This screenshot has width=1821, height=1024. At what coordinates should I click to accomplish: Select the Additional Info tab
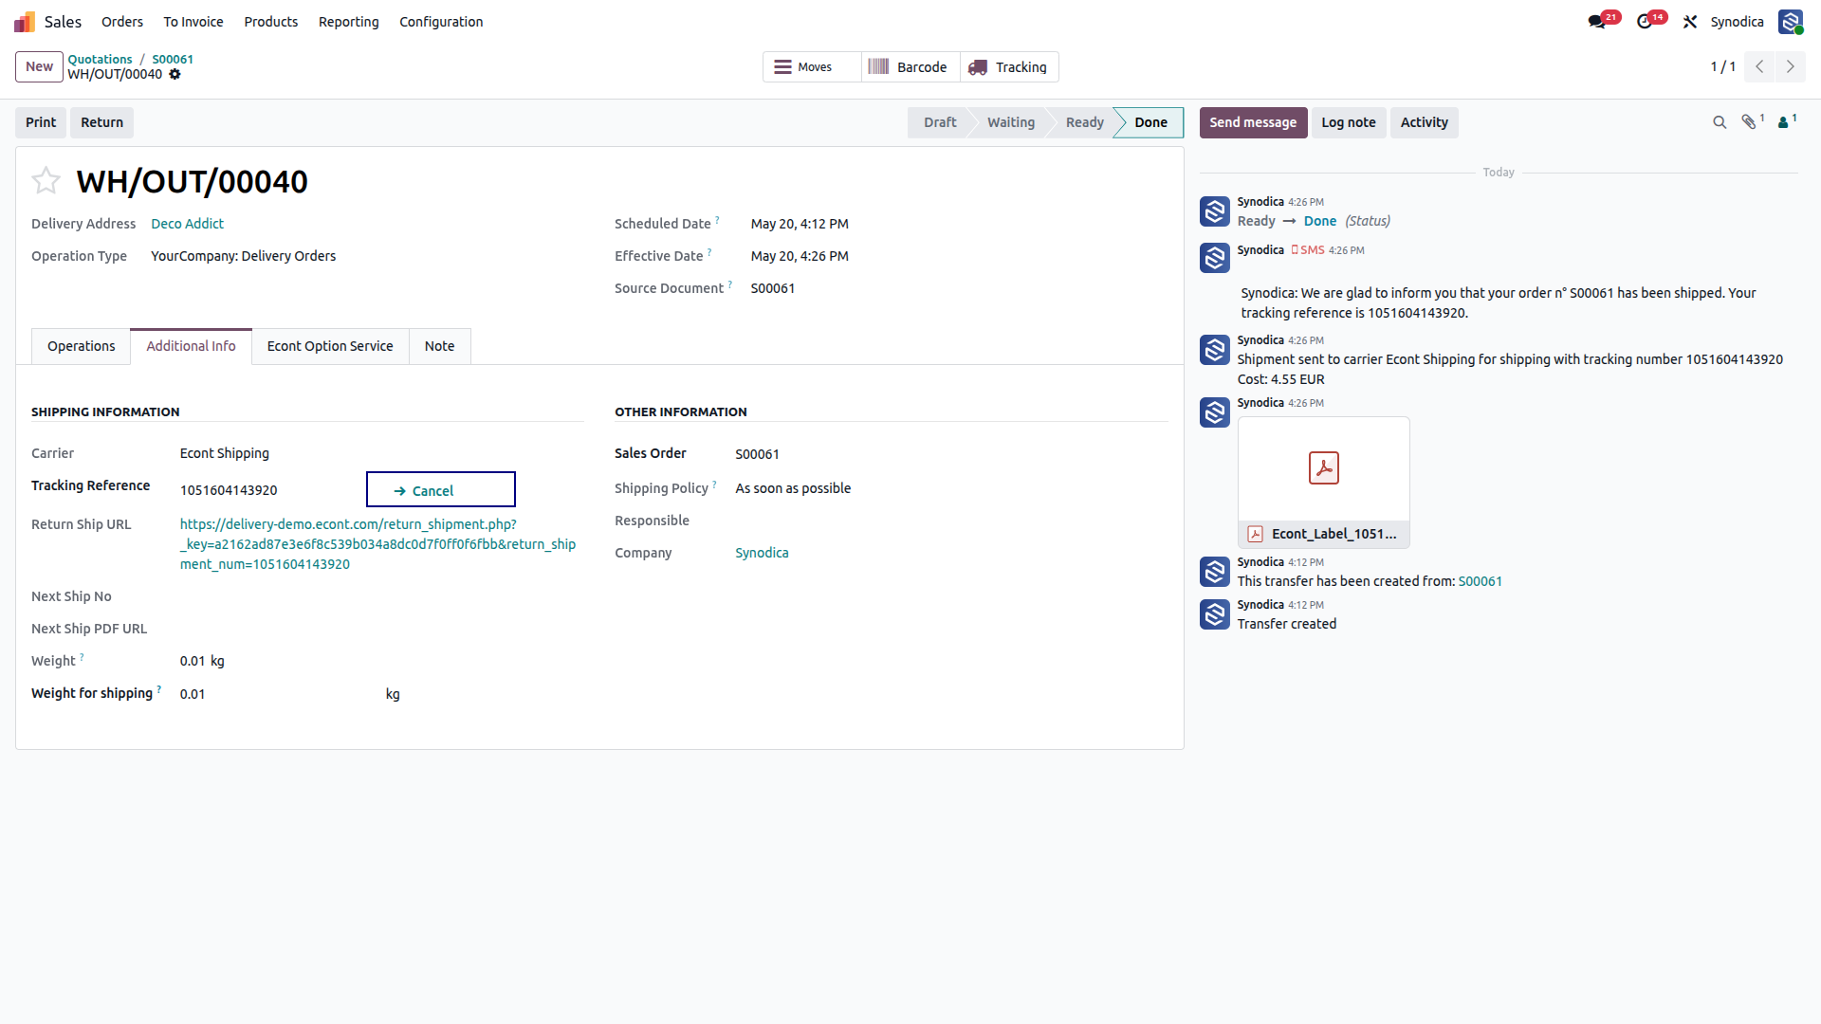191,346
